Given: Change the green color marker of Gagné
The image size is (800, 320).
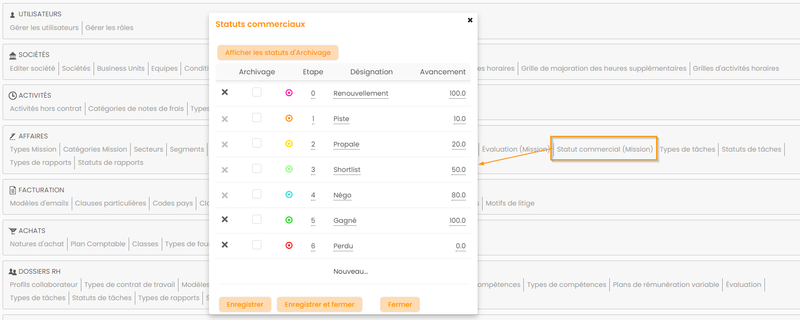Looking at the screenshot, I should [289, 220].
